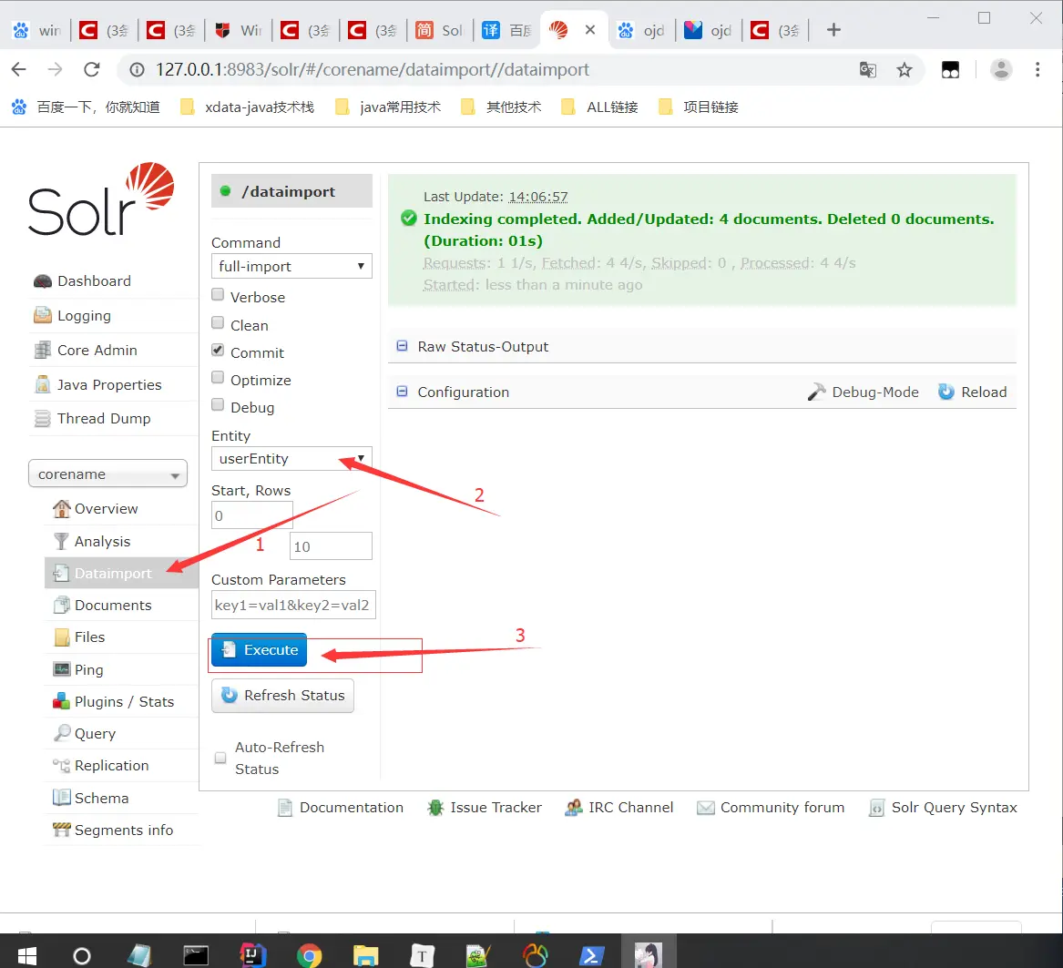The image size is (1063, 968).
Task: Click the Java Properties jar icon
Action: tap(43, 384)
